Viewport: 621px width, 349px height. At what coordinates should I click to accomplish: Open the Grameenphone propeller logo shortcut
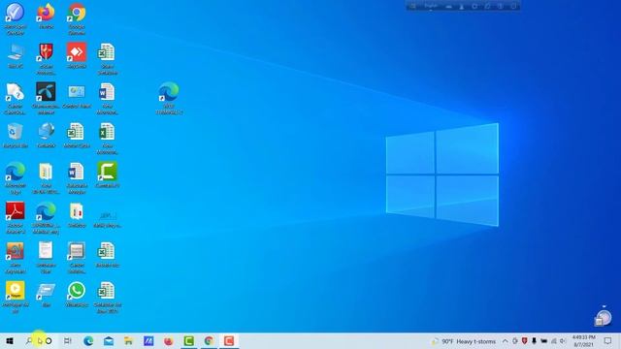point(46,98)
